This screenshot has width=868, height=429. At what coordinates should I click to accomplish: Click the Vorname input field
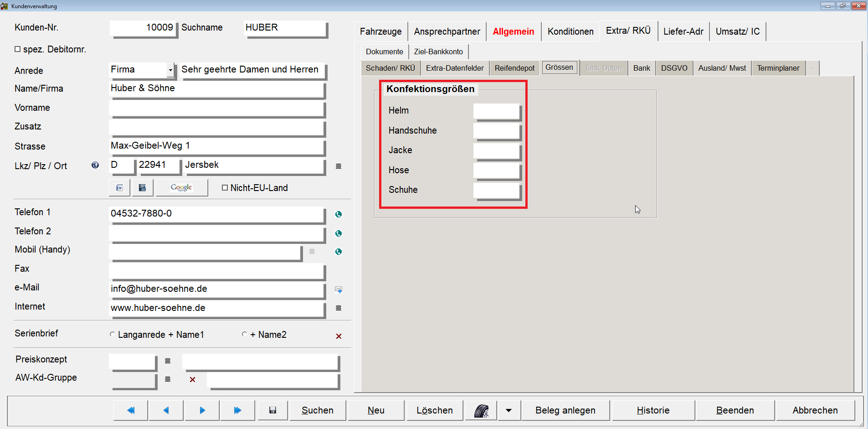point(216,108)
